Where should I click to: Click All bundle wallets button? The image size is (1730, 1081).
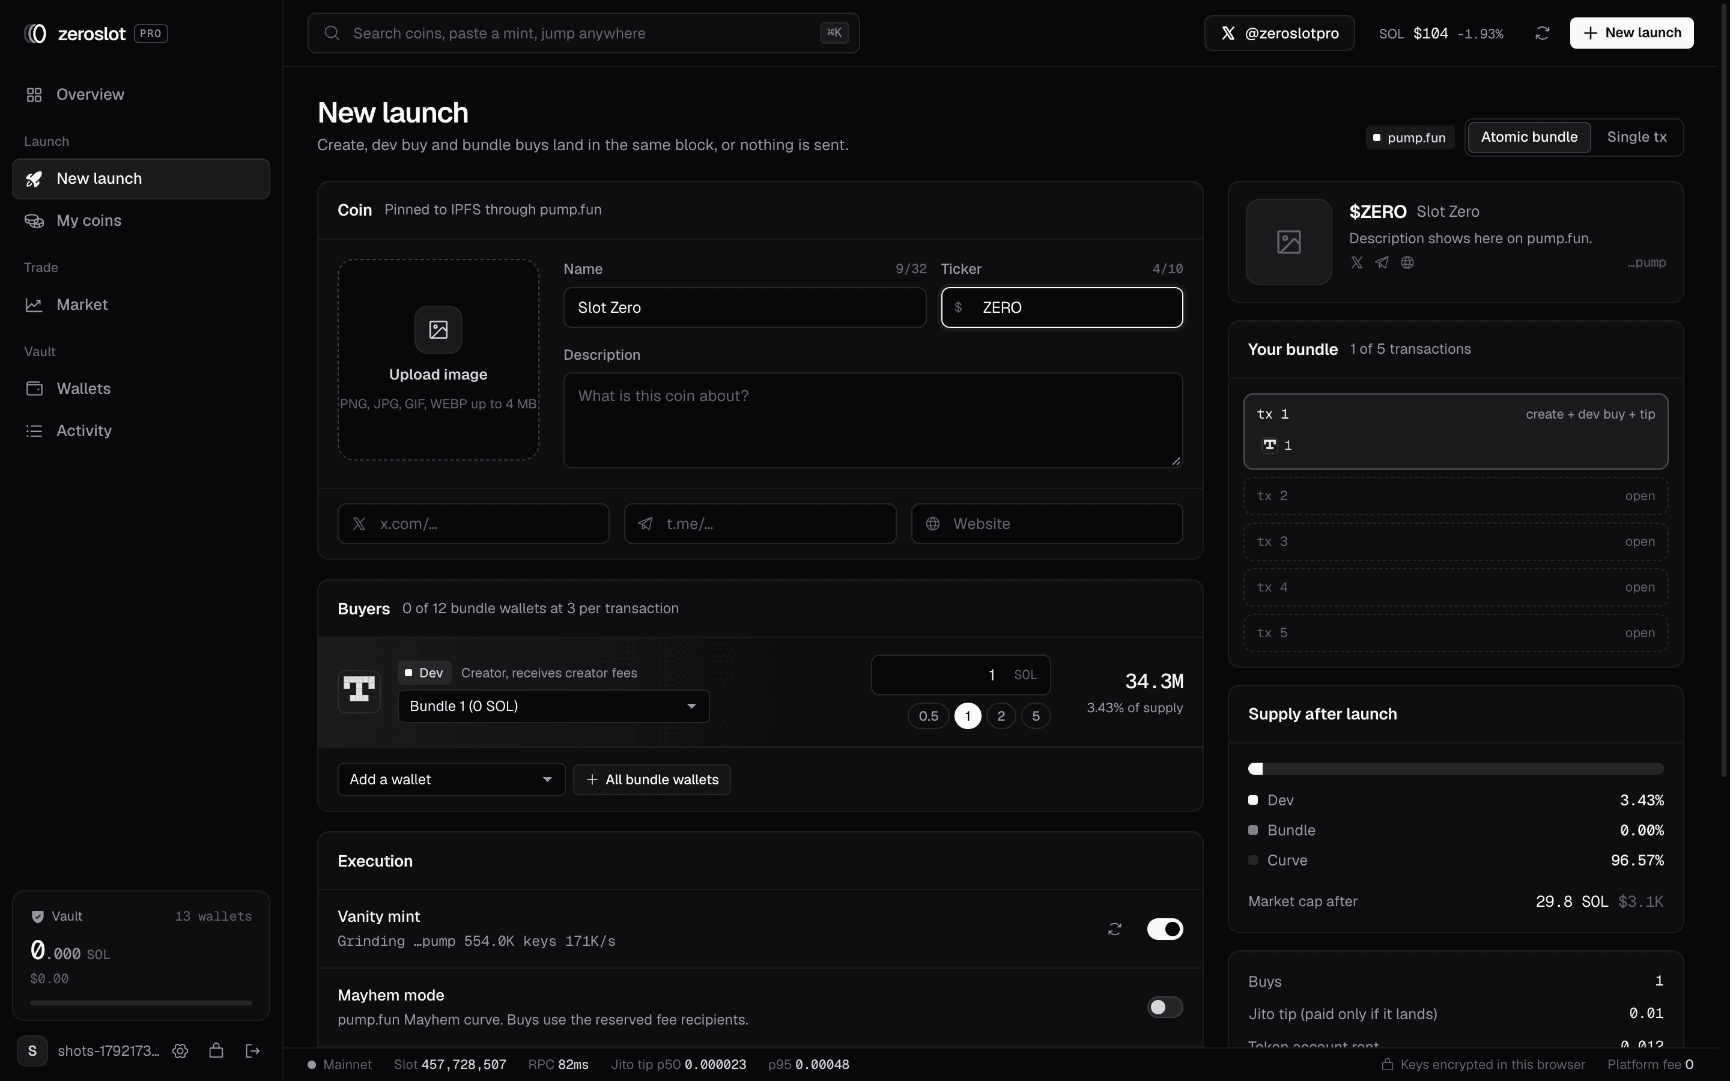pos(651,780)
